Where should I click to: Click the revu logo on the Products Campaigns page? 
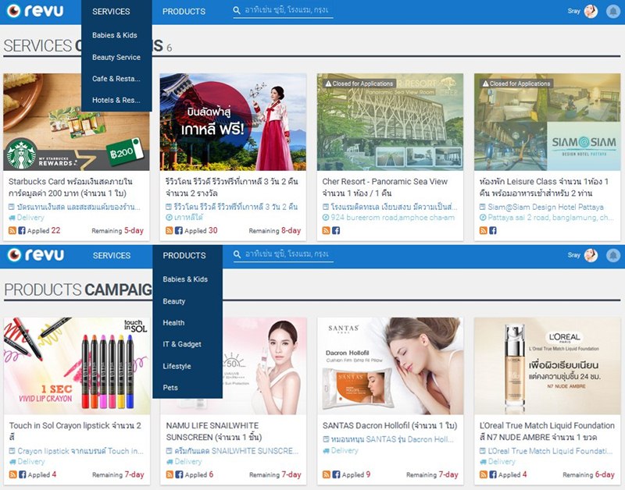(35, 254)
